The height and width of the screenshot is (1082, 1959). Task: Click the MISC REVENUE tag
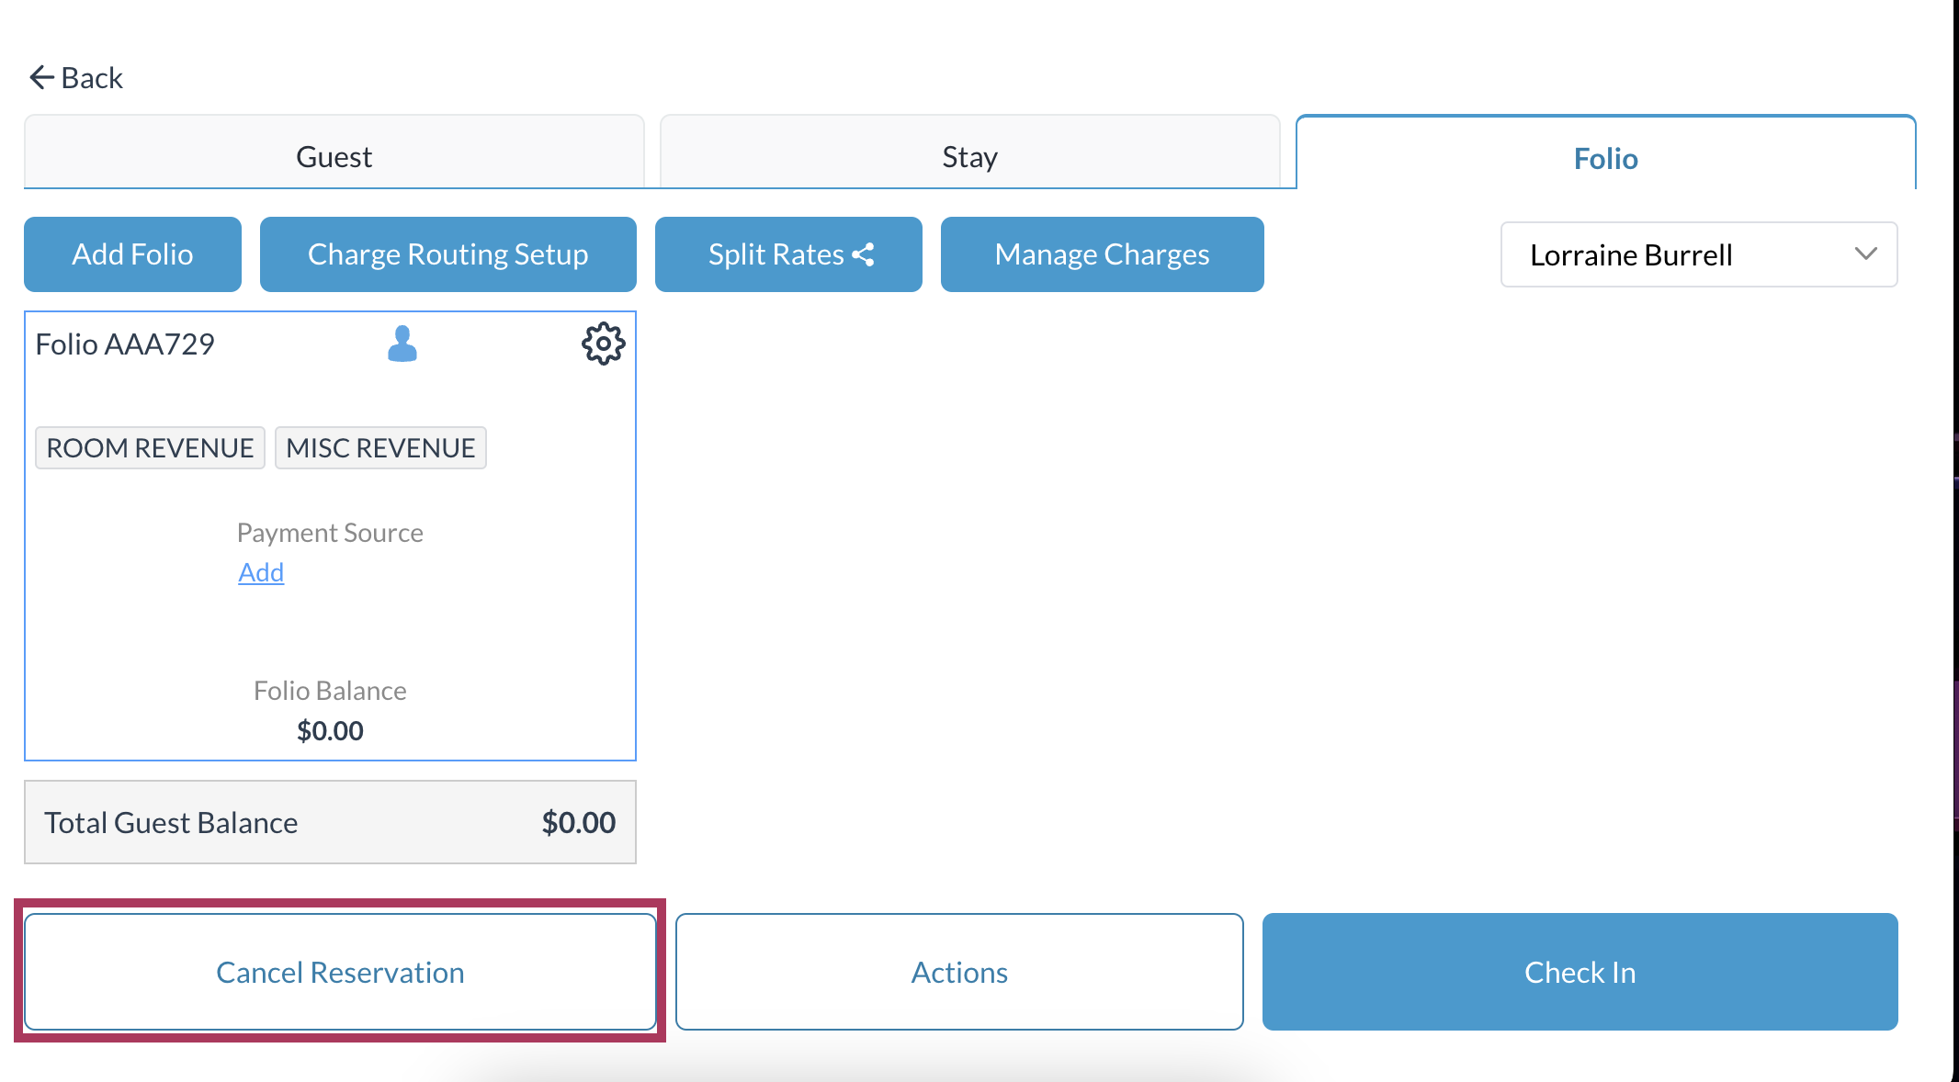[x=380, y=447]
